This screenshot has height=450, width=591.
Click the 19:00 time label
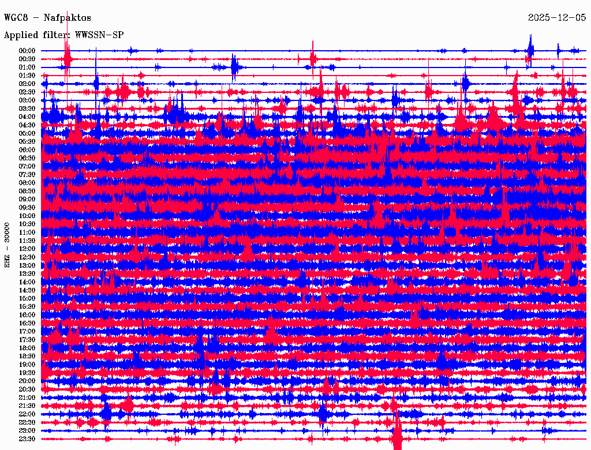tap(27, 365)
